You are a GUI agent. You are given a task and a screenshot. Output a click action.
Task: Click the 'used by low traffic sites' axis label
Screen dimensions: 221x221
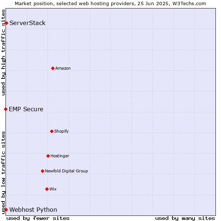(3, 173)
